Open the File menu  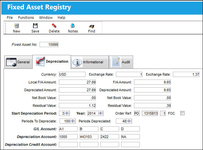10,18
